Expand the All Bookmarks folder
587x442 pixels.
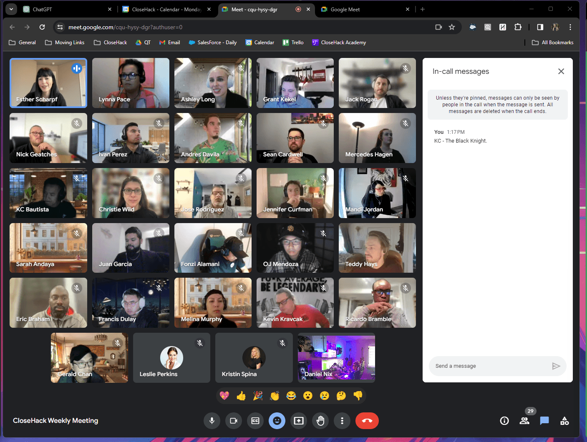tap(552, 42)
